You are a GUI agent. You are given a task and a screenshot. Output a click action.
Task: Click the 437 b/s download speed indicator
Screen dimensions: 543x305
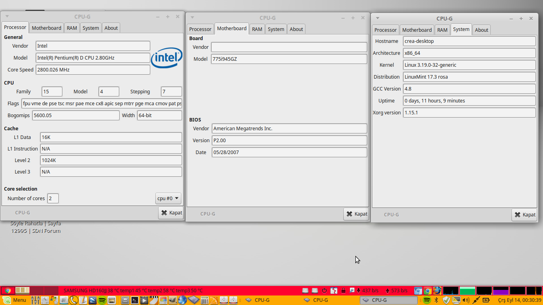click(368, 291)
